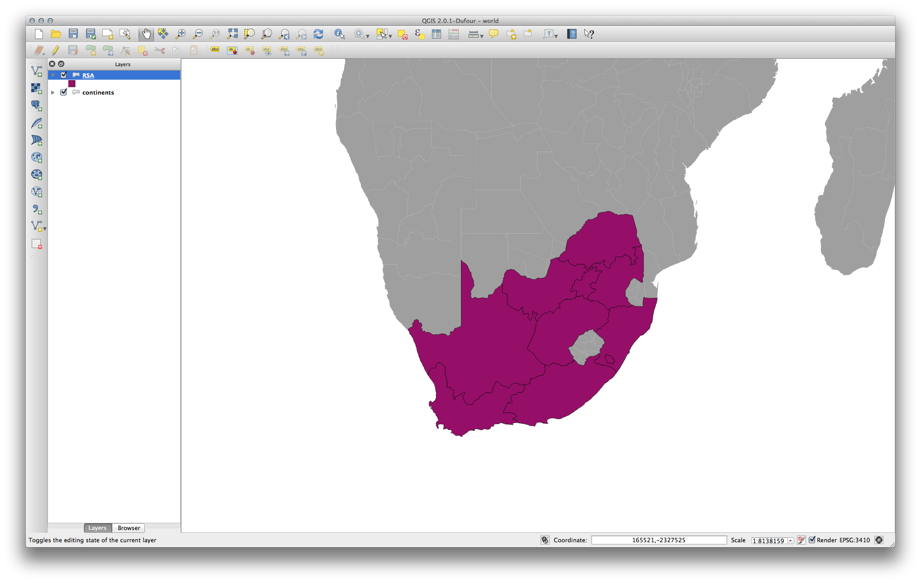
Task: Switch to the Browser tab
Action: click(129, 528)
